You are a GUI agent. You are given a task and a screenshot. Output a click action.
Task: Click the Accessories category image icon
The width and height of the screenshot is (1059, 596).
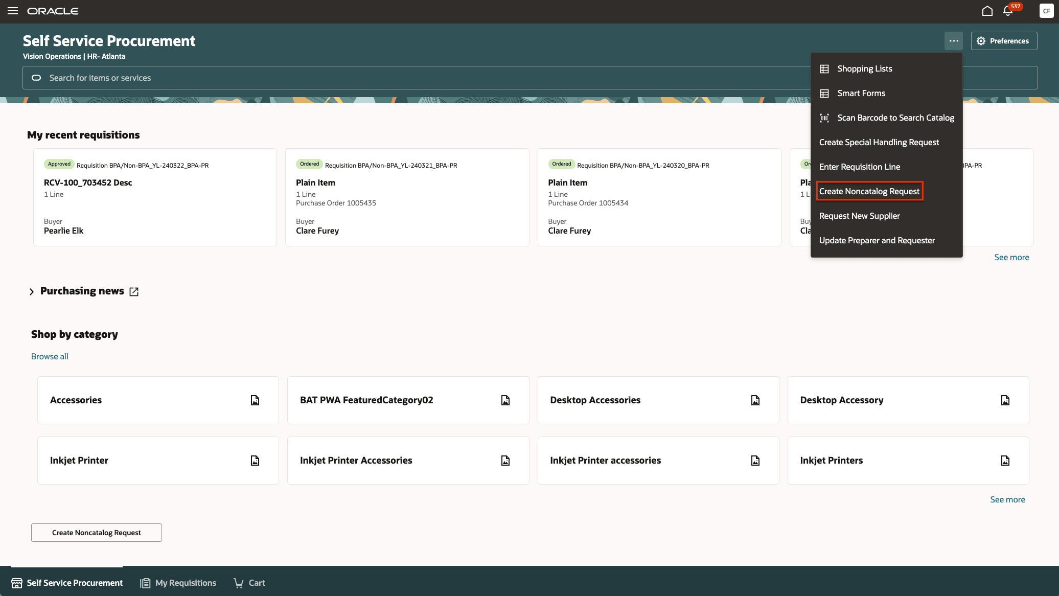pos(255,400)
